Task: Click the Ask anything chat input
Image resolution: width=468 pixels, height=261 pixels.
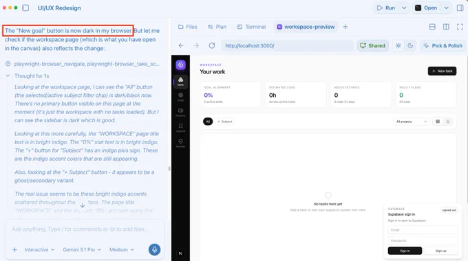Action: pos(85,229)
